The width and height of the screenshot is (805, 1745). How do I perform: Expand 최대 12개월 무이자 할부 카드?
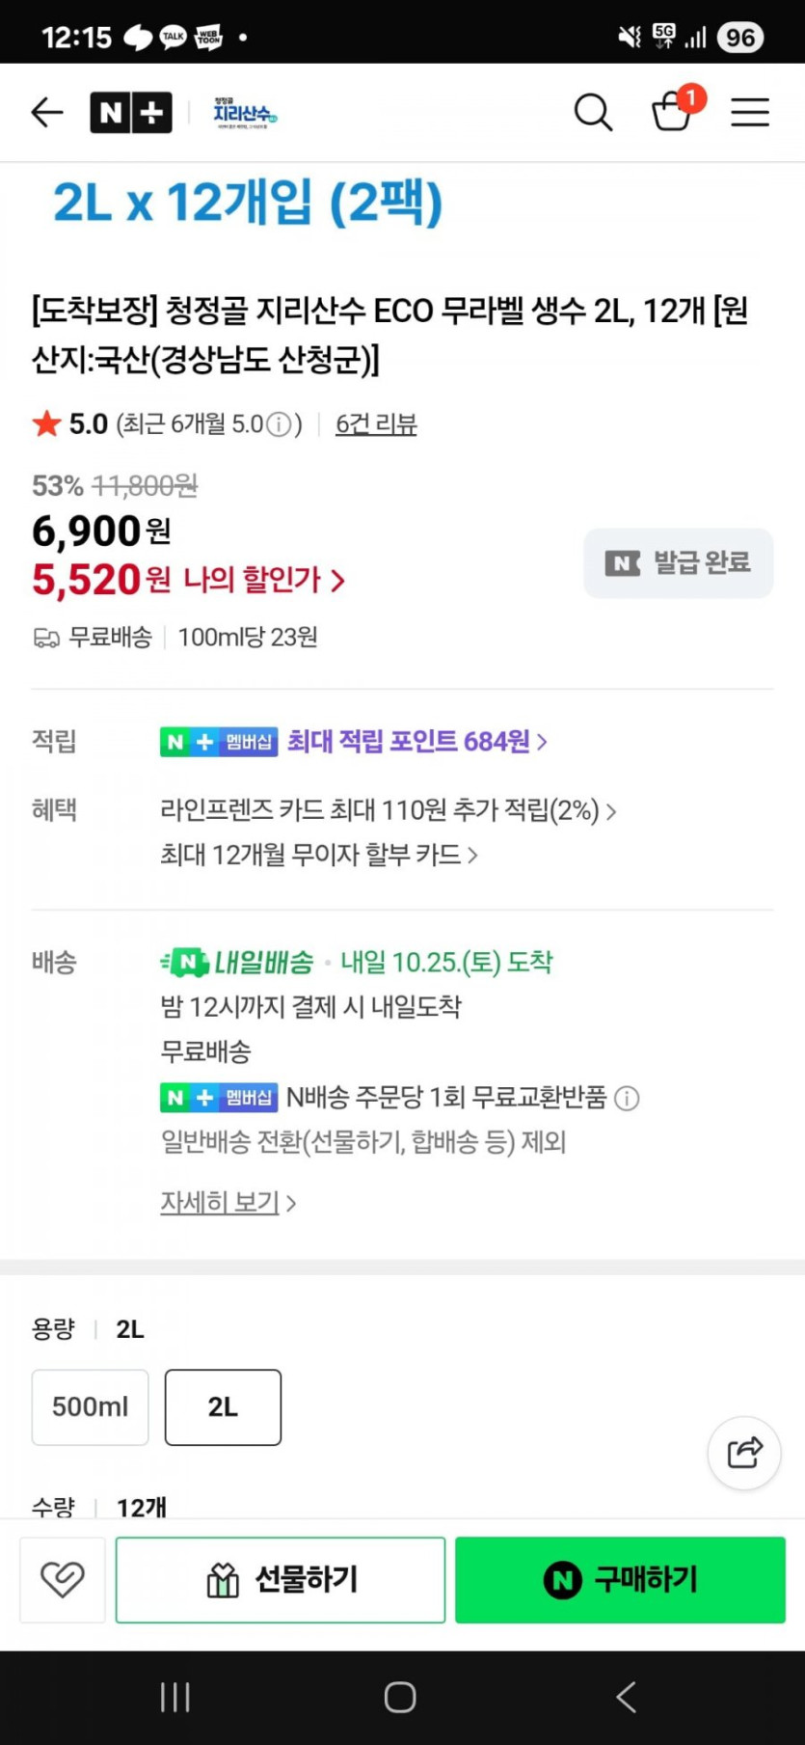318,855
